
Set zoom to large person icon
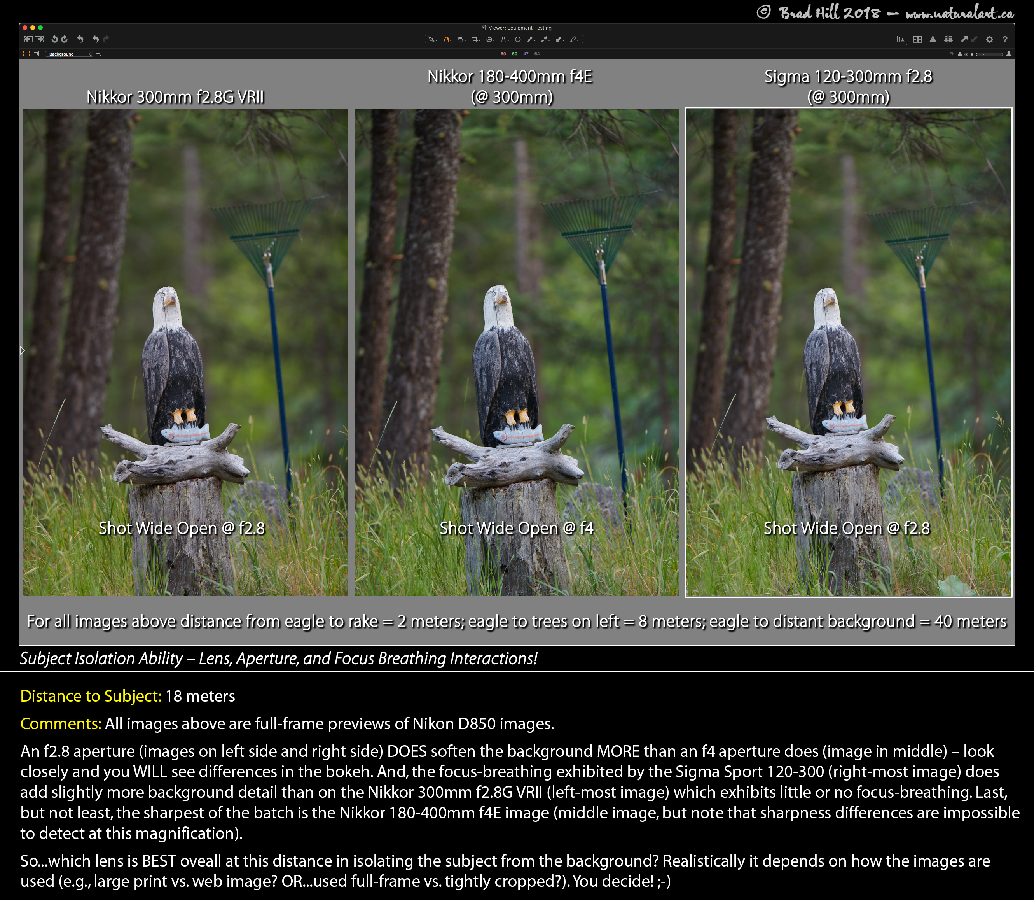1009,54
